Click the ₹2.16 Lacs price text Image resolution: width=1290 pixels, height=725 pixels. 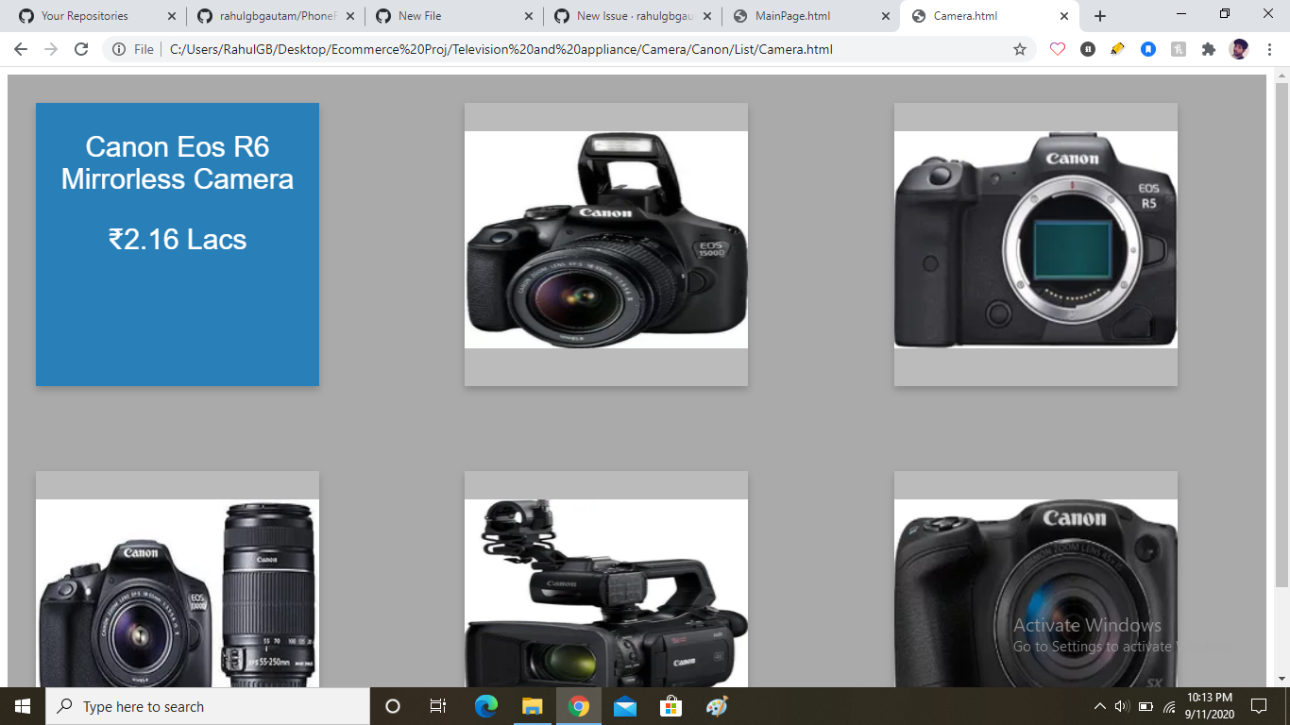(x=178, y=240)
